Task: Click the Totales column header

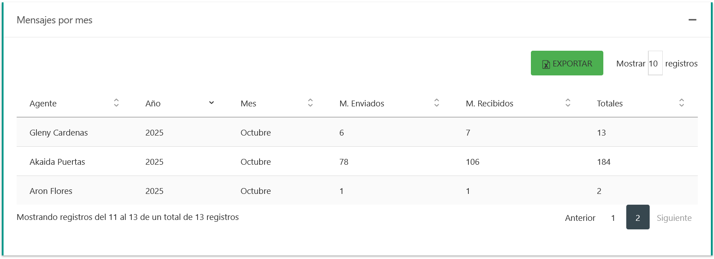Action: coord(610,103)
